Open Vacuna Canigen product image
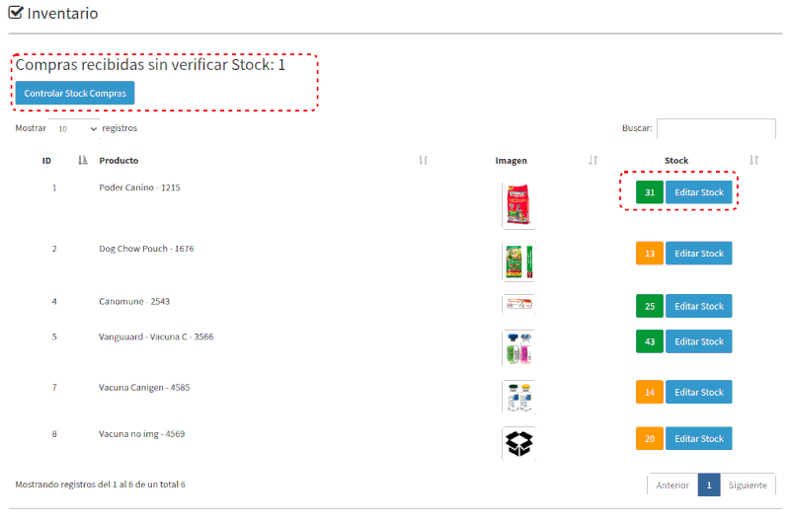Screen dimensions: 790x523 pos(518,396)
